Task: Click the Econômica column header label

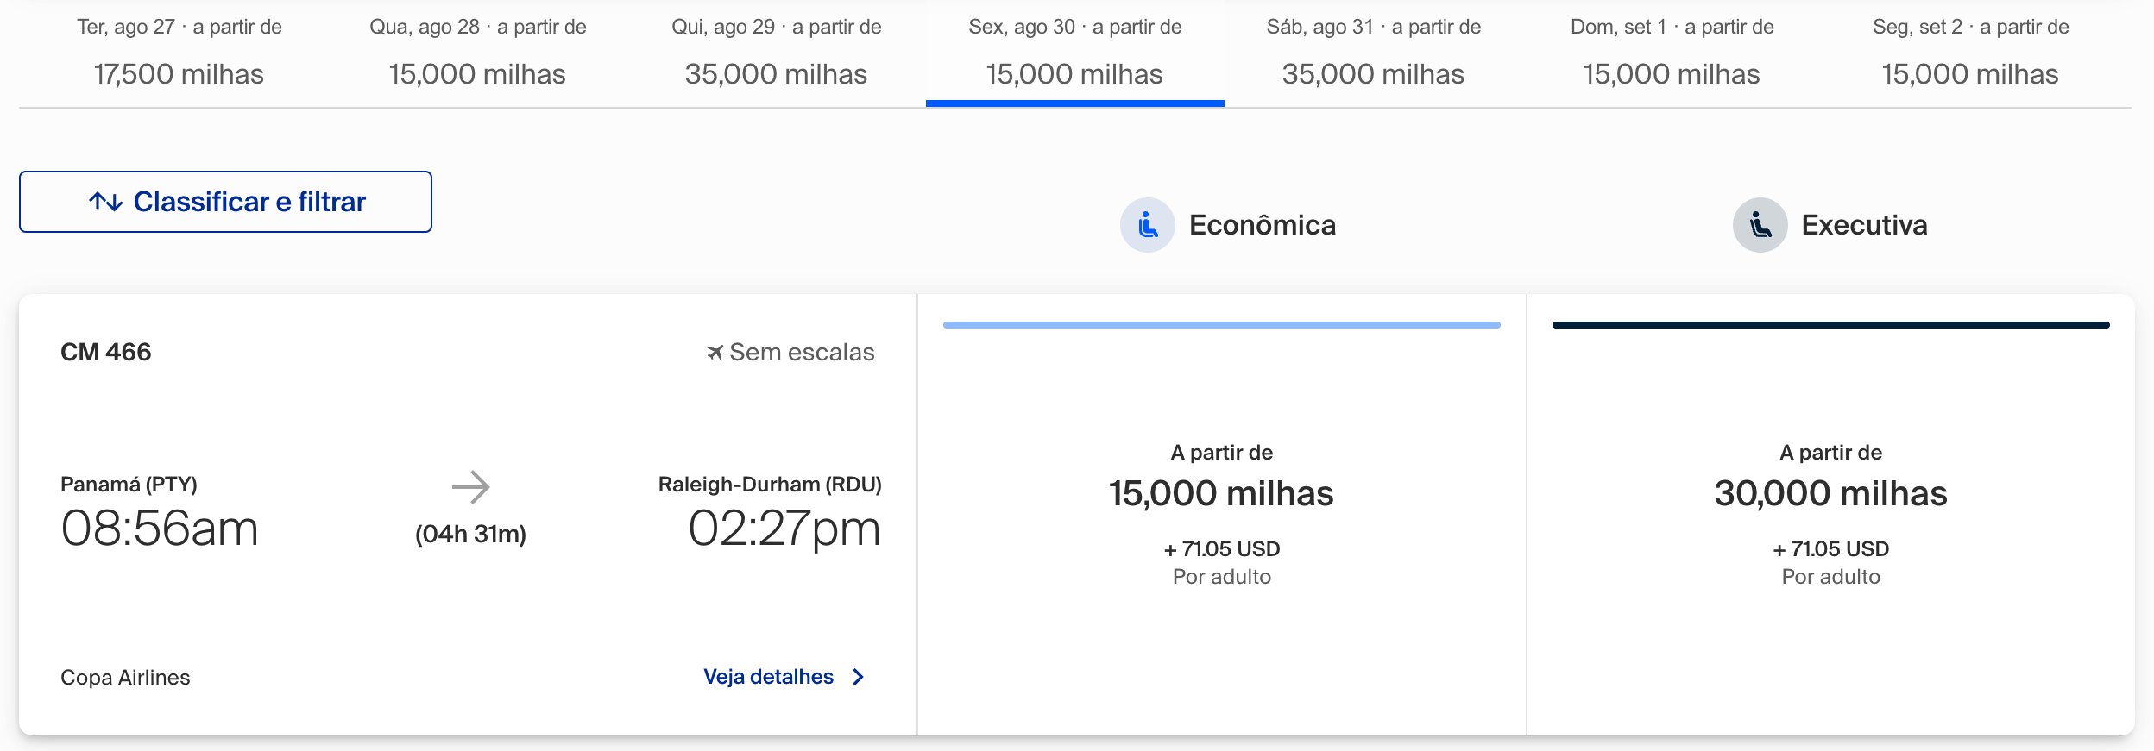Action: [1262, 225]
